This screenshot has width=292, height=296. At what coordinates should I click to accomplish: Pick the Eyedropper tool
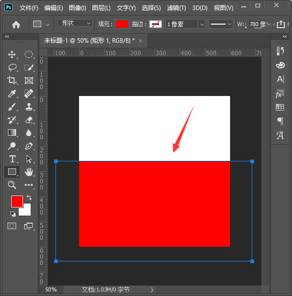[12, 93]
